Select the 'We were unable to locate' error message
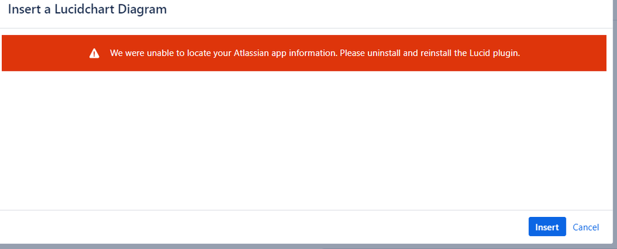The width and height of the screenshot is (617, 249). (315, 54)
